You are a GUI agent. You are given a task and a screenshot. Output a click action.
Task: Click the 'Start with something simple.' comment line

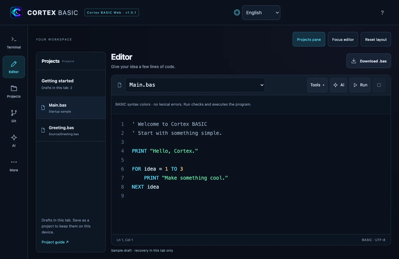pos(177,133)
